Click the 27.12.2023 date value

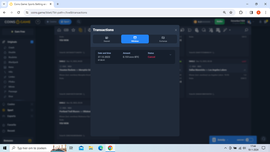104,57
